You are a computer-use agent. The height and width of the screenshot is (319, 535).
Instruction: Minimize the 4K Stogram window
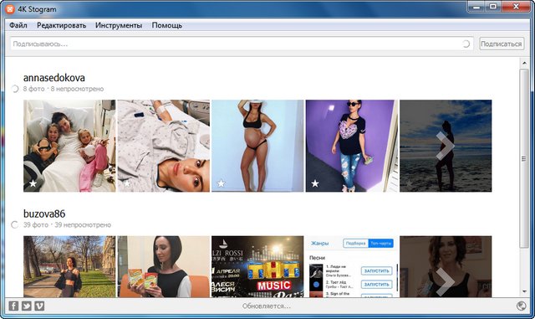[x=476, y=7]
